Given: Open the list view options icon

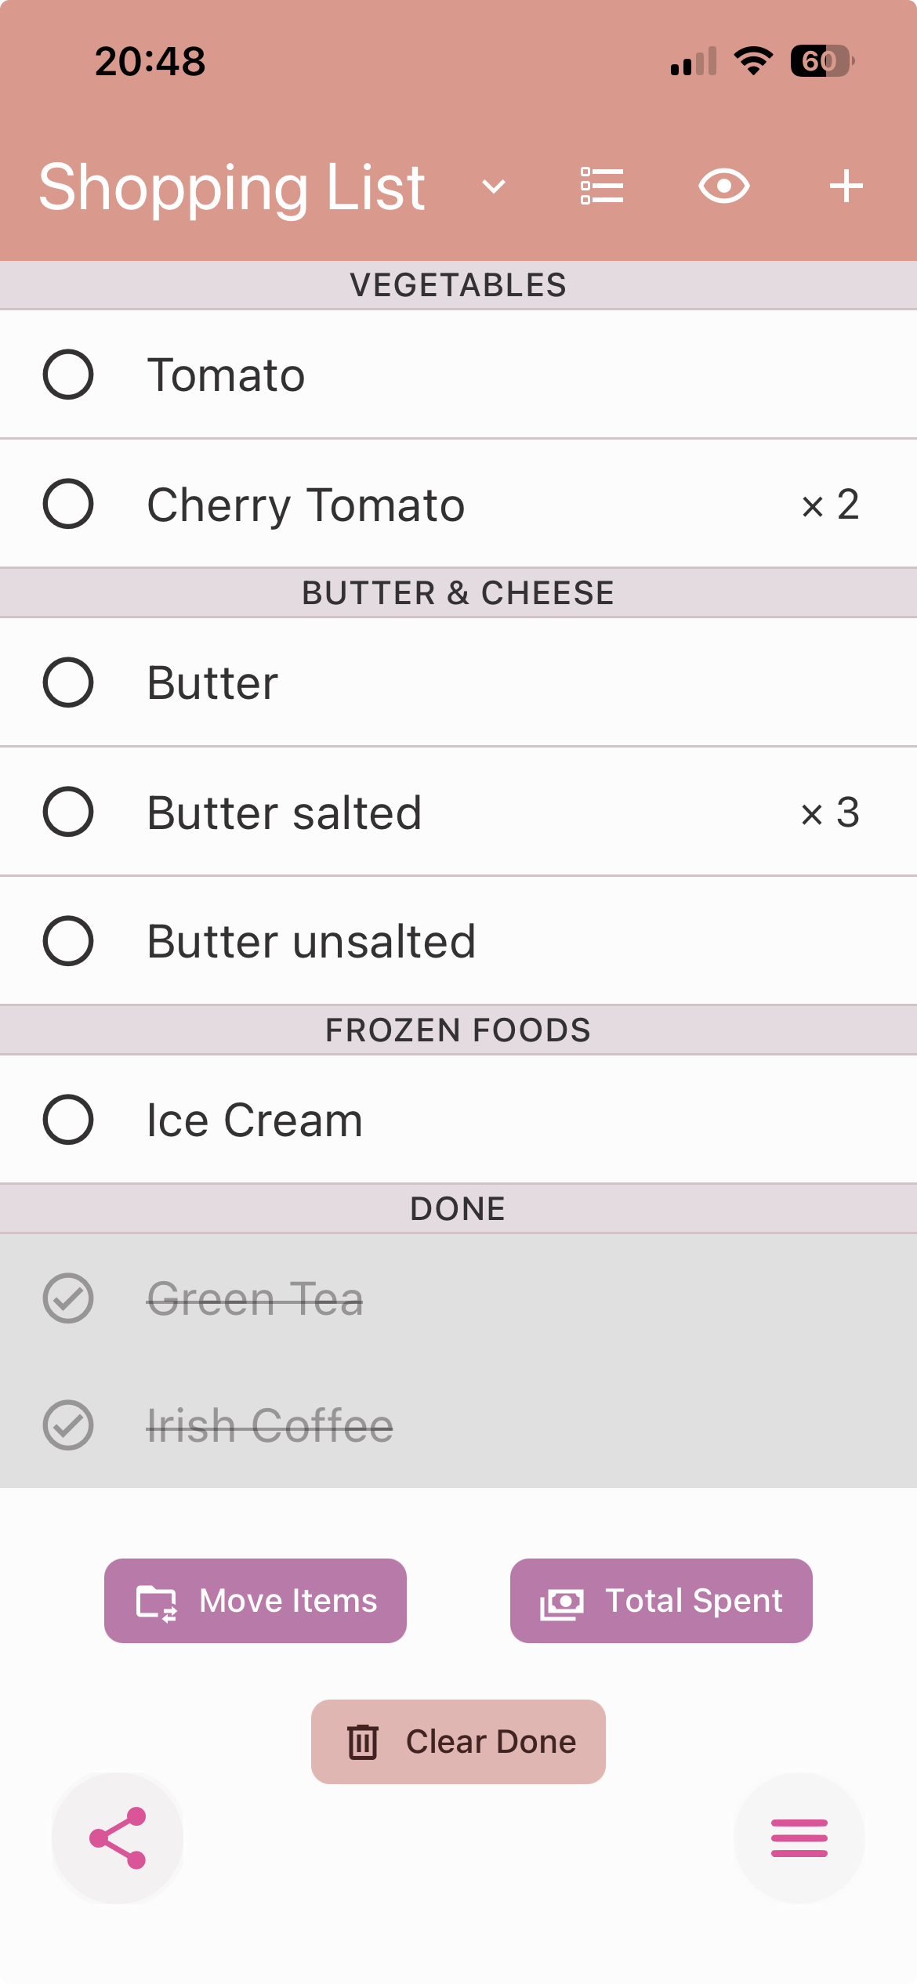Looking at the screenshot, I should 602,186.
